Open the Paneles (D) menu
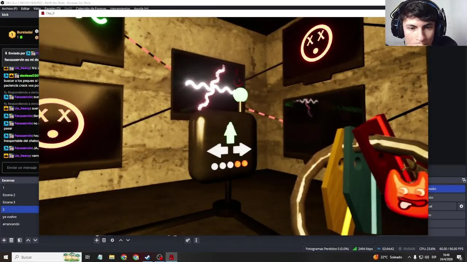The height and width of the screenshot is (262, 467). tap(53, 8)
